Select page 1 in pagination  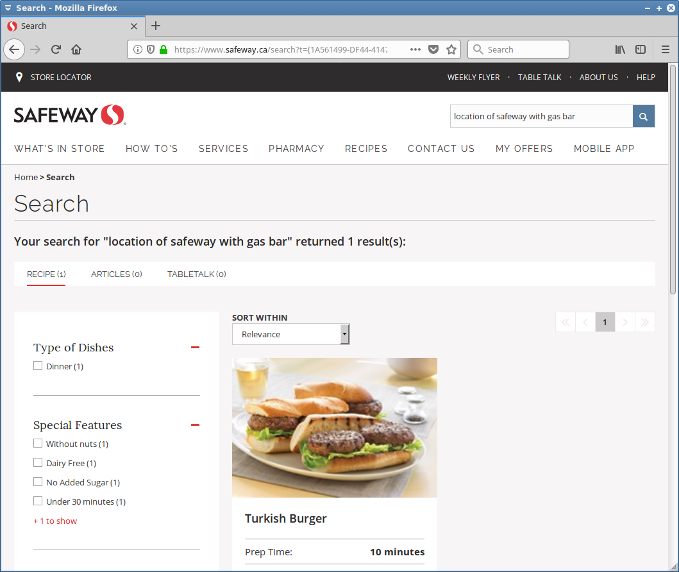click(605, 322)
